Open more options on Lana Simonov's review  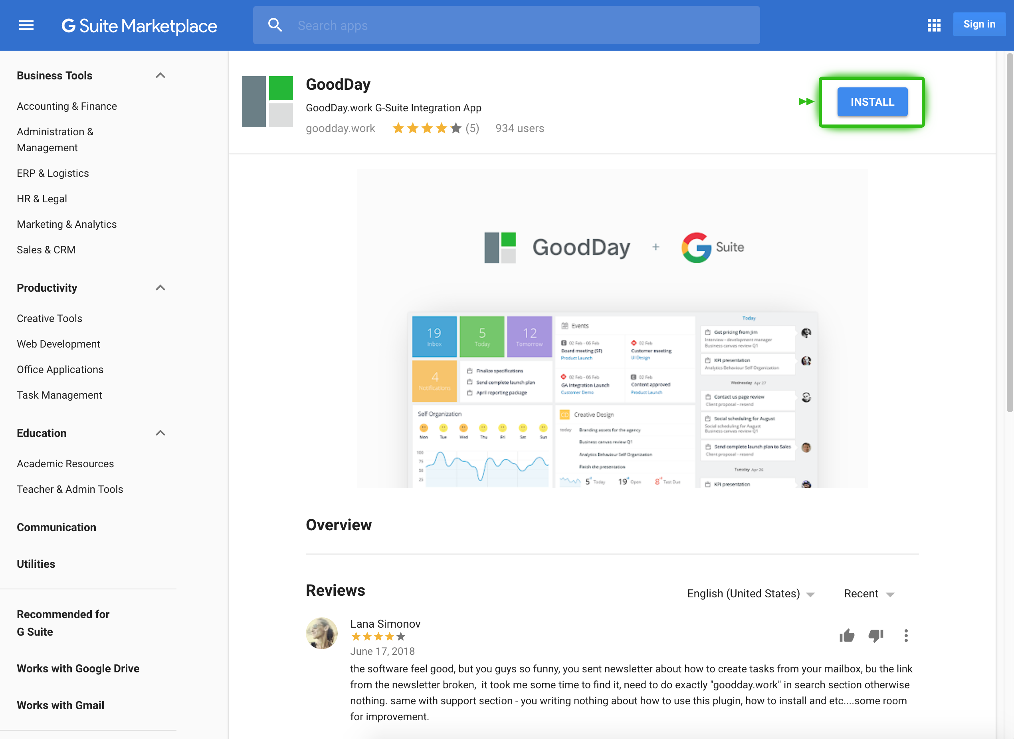906,635
